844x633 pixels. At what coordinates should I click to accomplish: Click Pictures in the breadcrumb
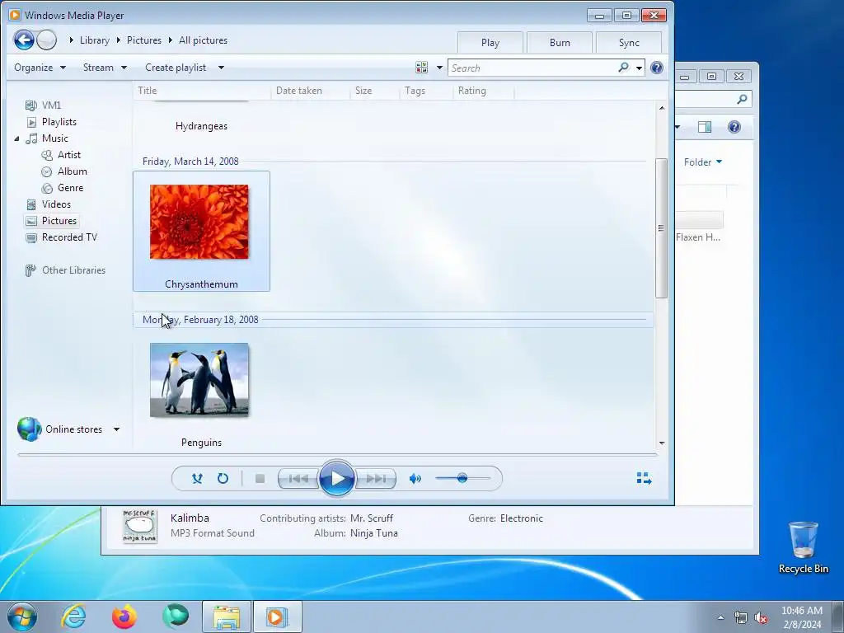tap(143, 40)
